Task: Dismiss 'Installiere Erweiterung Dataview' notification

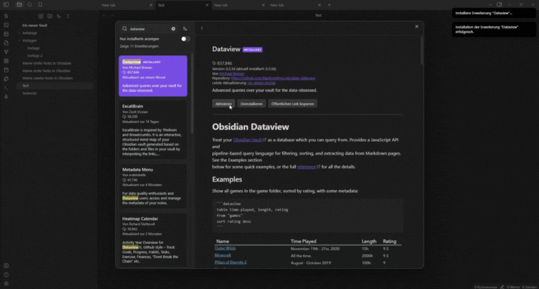Action: pyautogui.click(x=494, y=13)
